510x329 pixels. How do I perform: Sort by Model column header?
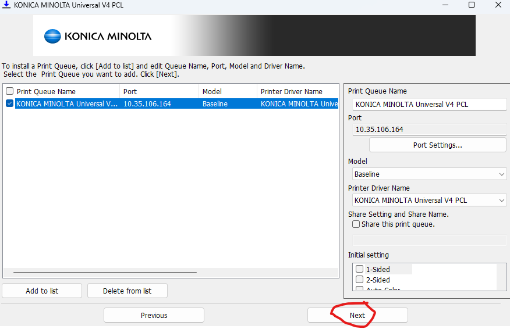coord(227,91)
